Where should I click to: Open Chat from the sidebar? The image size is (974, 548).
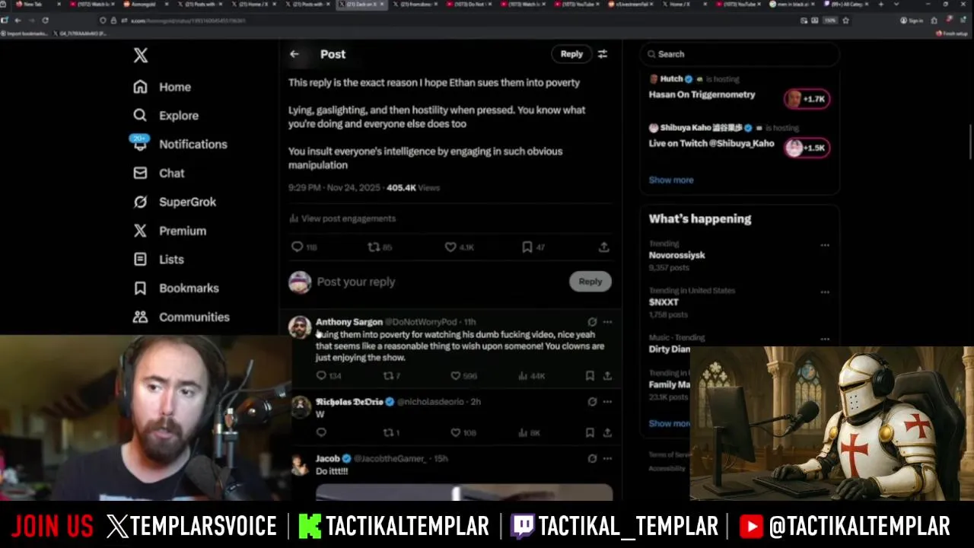tap(159, 173)
